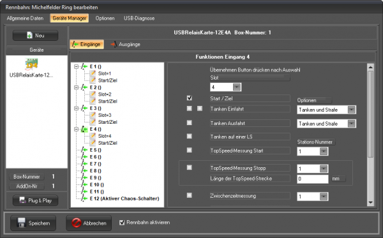The height and width of the screenshot is (238, 383).
Task: Click the scrollbar down arrow
Action: (370, 203)
